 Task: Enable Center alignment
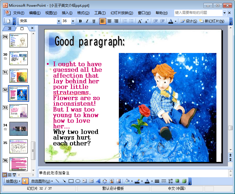pyautogui.click(x=109, y=21)
